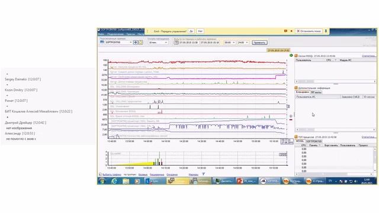Switch to the PowerPoint taskbar window
The width and height of the screenshot is (379, 213).
[246, 181]
